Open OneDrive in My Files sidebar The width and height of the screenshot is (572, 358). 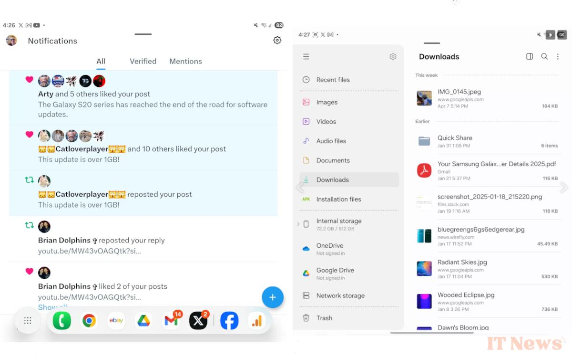349,249
